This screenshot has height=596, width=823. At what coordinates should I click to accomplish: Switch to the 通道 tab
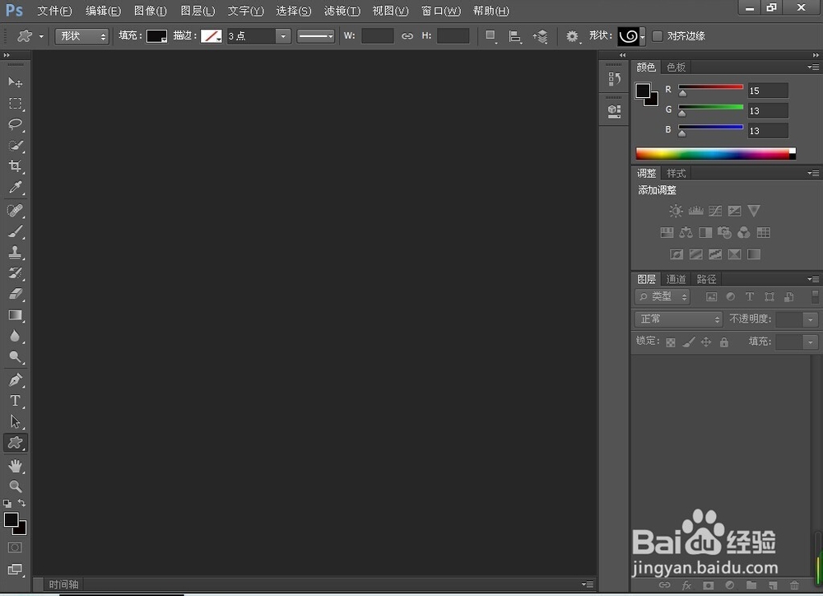pos(676,279)
